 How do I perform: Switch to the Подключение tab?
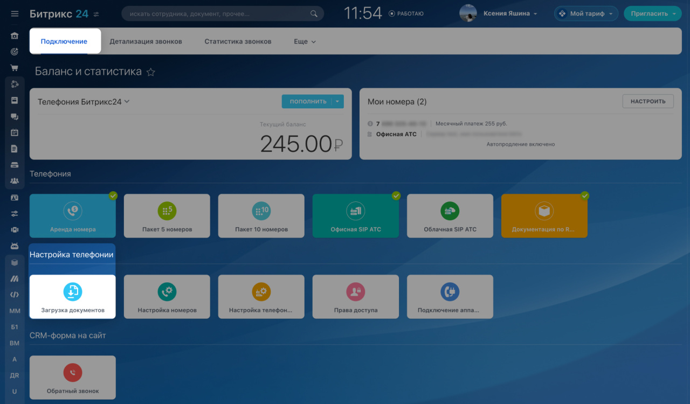point(64,41)
